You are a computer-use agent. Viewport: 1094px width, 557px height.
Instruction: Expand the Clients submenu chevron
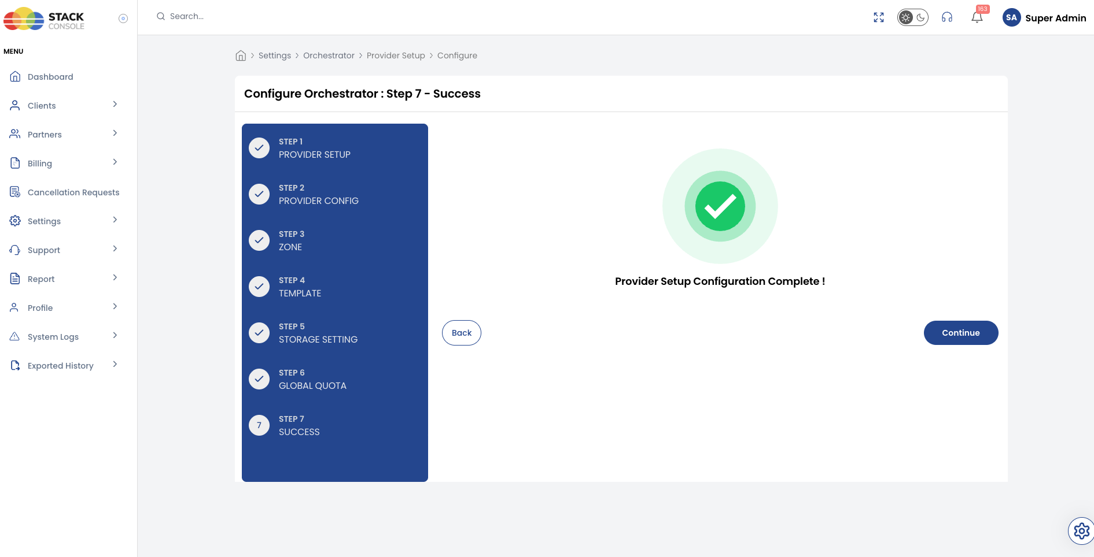coord(115,105)
